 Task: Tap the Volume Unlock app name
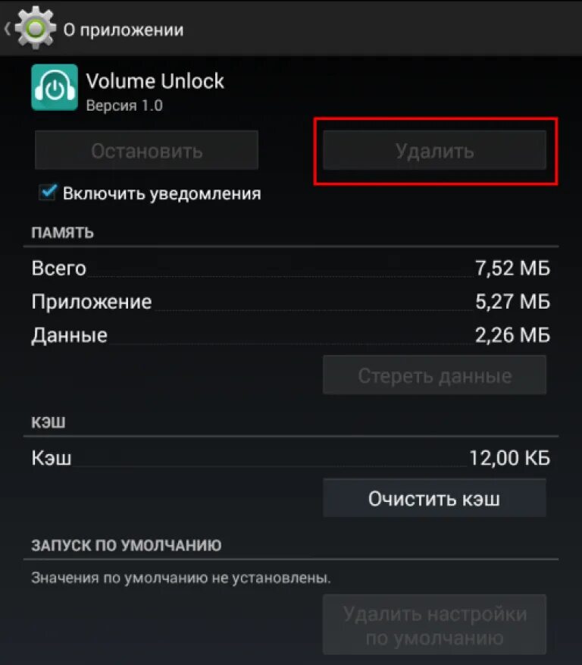[x=155, y=80]
